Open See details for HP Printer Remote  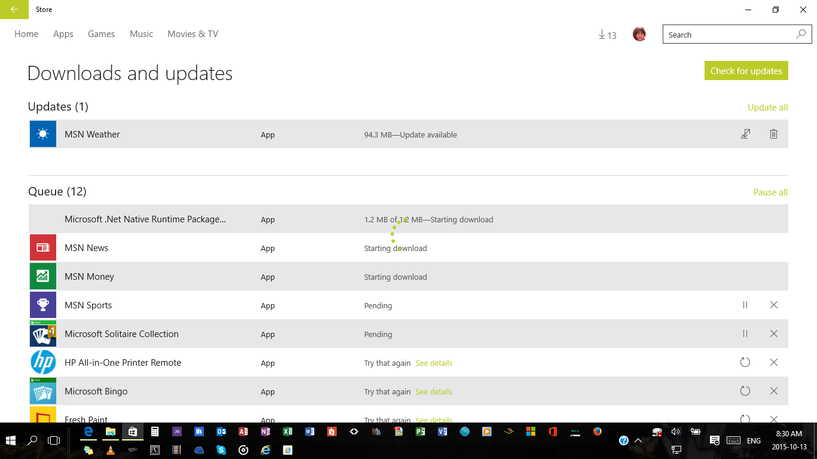tap(434, 363)
